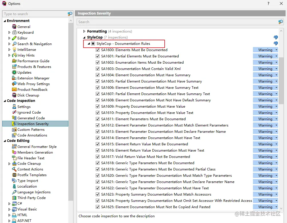
Task: Click the Members Generation icon
Action: click(14, 152)
